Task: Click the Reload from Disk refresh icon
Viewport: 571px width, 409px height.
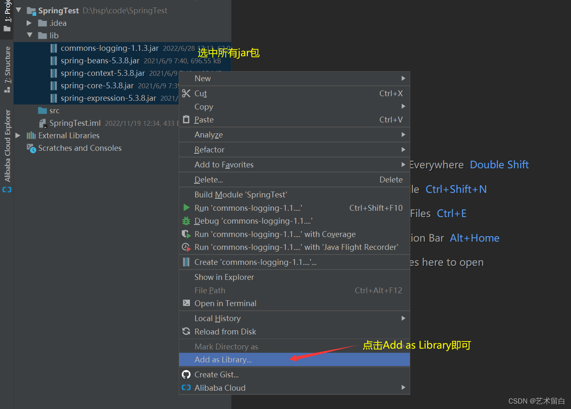Action: pyautogui.click(x=186, y=332)
